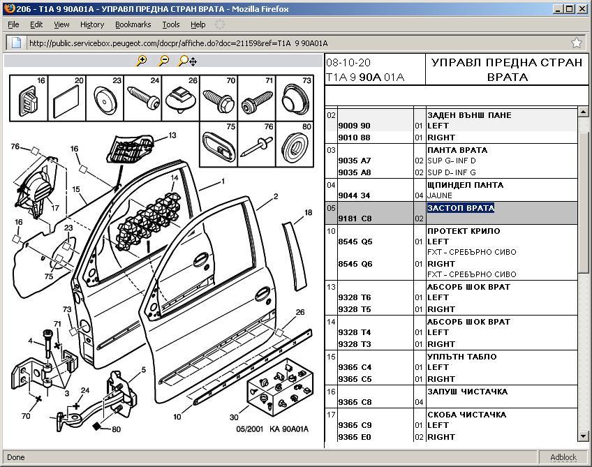Click part number 8545 Q5
This screenshot has height=467, width=592.
355,242
